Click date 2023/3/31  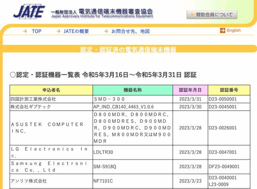point(190,99)
